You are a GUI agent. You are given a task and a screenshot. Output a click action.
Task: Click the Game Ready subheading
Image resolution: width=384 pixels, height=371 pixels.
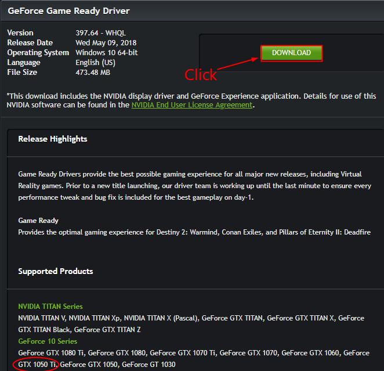point(38,221)
